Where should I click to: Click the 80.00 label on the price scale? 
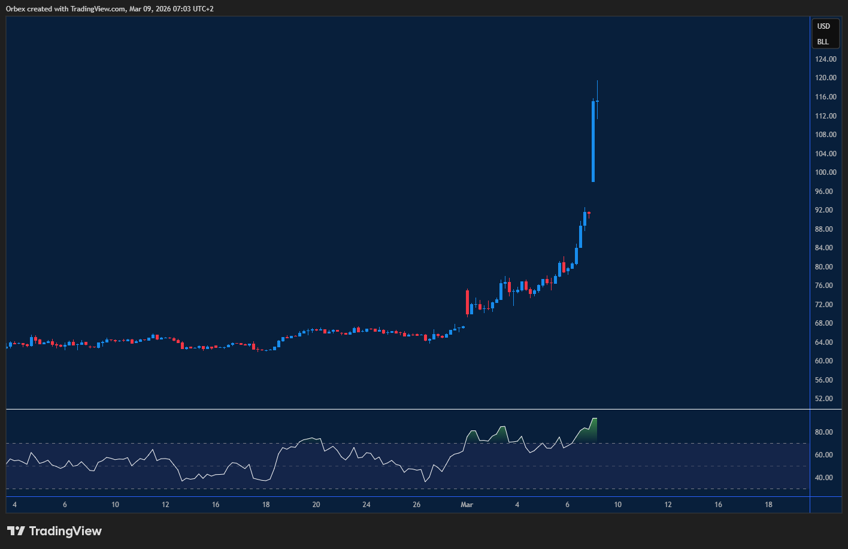[824, 267]
